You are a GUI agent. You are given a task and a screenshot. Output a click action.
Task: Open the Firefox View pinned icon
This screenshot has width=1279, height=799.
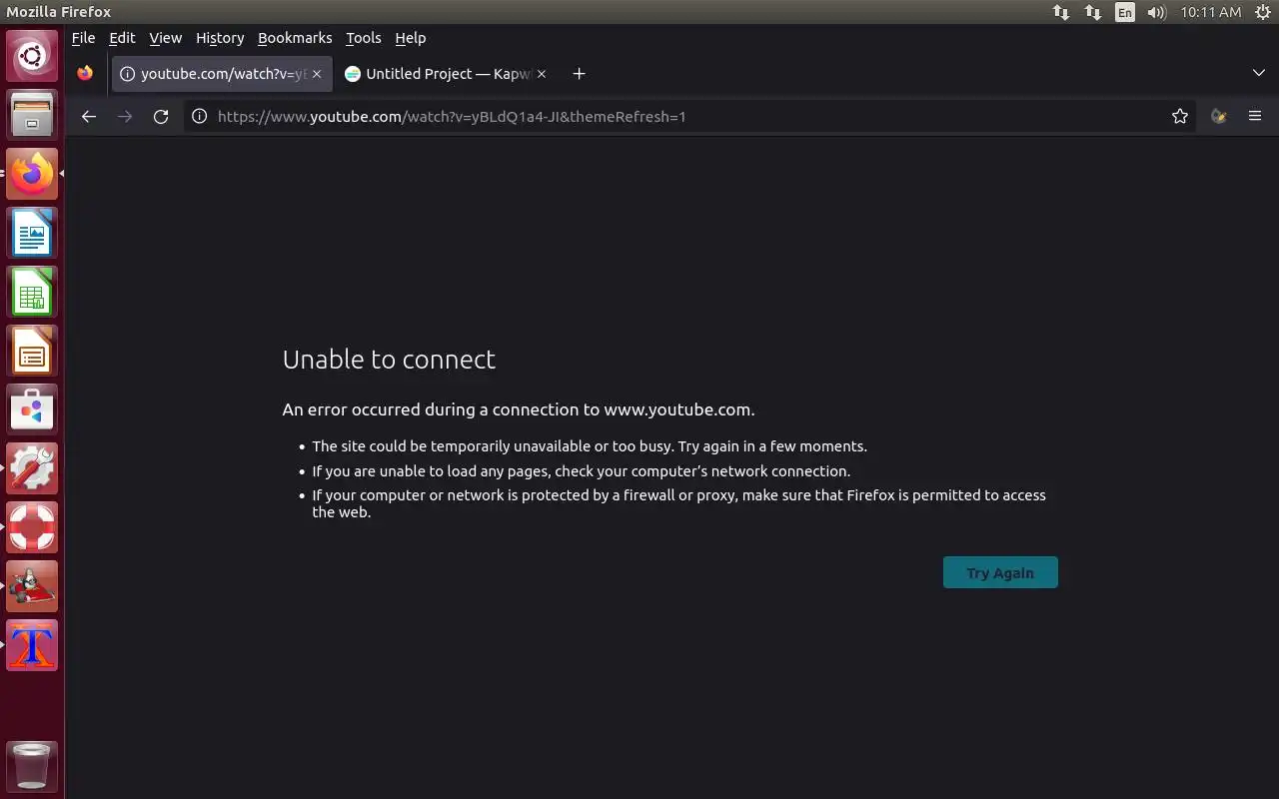tap(85, 74)
